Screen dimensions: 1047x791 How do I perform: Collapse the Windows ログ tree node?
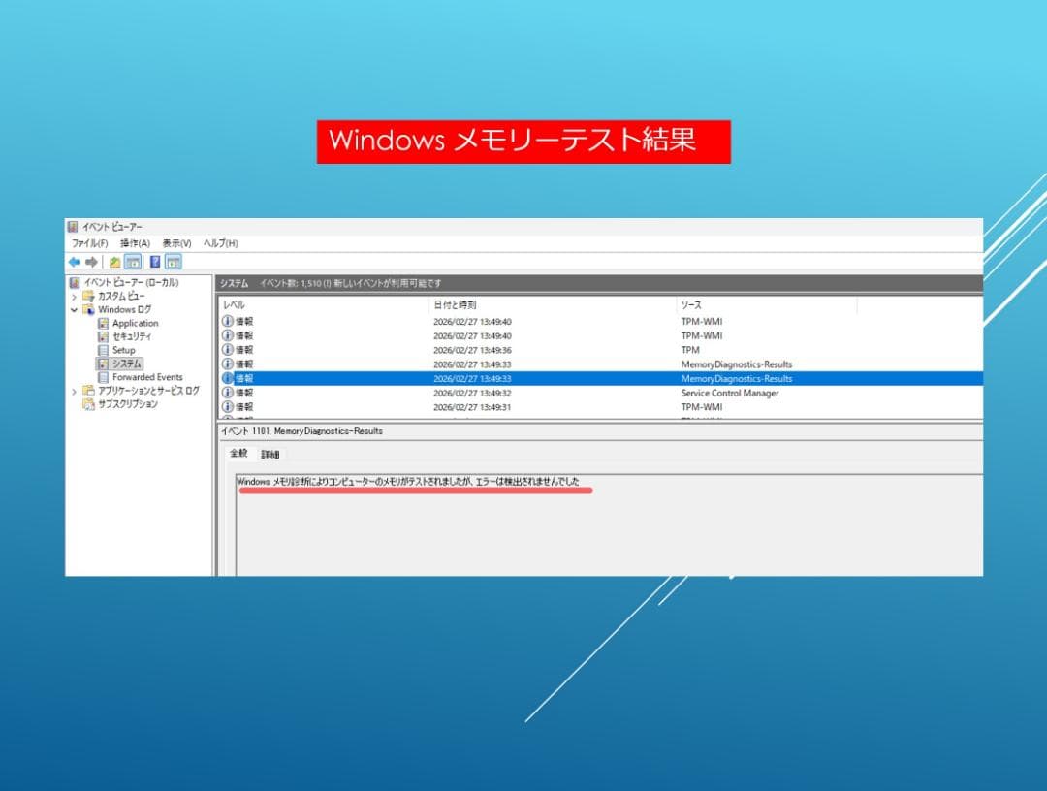(x=74, y=310)
